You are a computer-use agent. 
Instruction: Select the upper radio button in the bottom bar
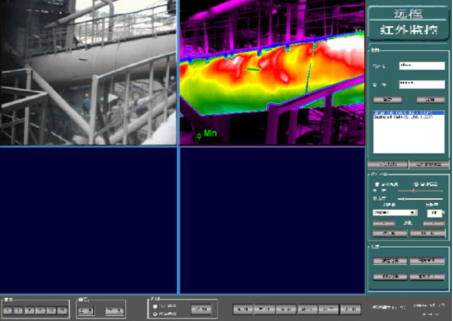click(156, 305)
